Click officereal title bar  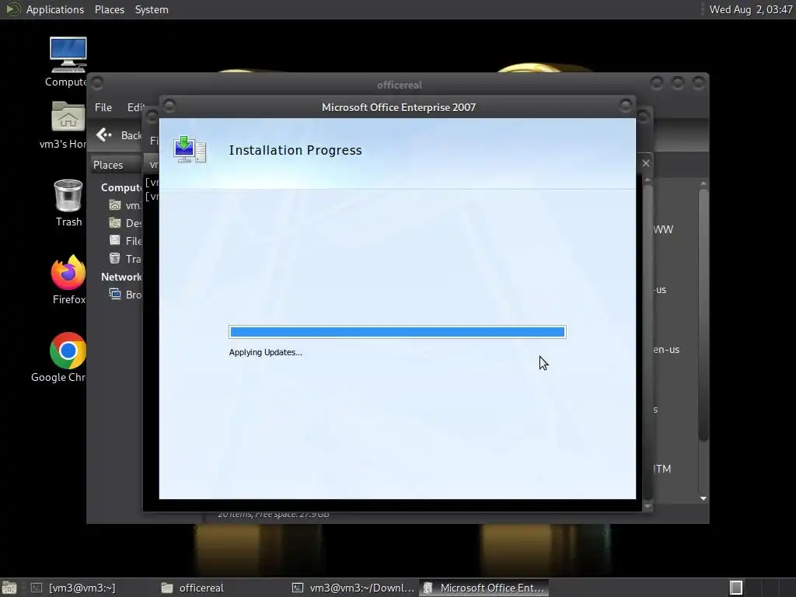point(399,85)
